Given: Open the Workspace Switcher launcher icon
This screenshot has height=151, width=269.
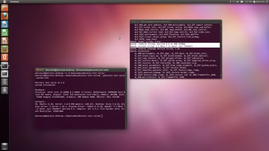Looking at the screenshot, I should 5,74.
